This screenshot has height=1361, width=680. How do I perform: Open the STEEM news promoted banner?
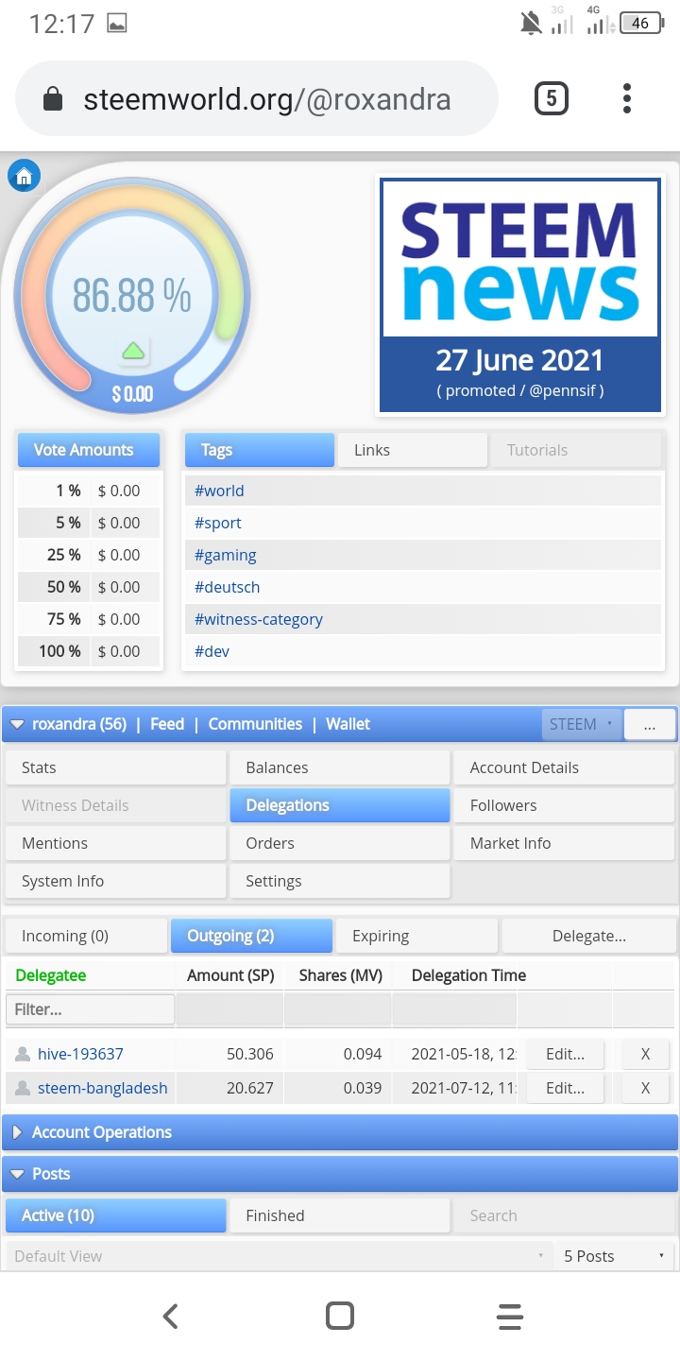[x=520, y=296]
